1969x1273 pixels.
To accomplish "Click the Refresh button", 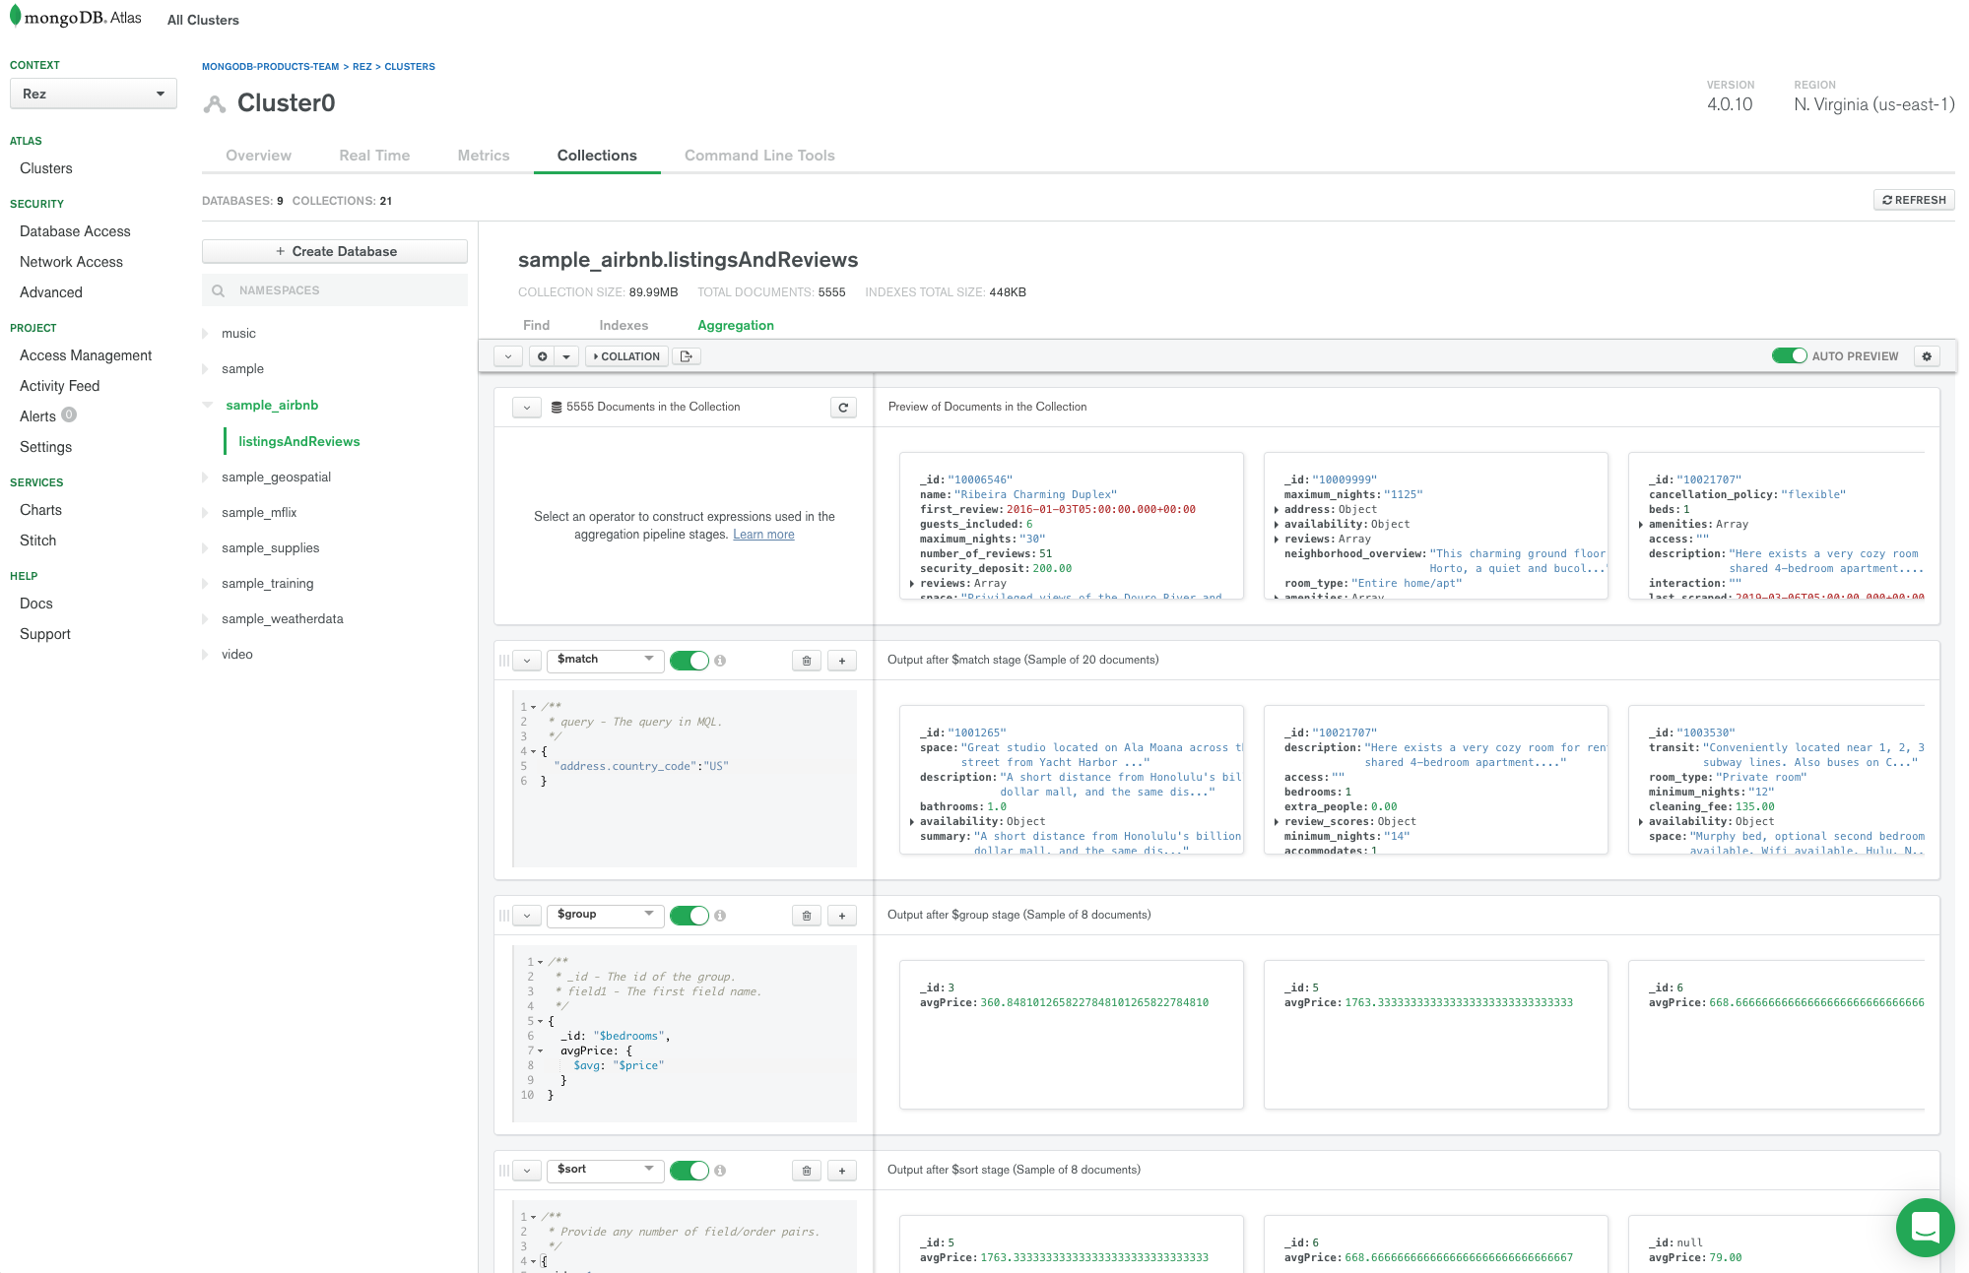I will pyautogui.click(x=1914, y=200).
